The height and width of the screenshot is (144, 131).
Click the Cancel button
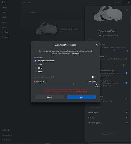click(x=49, y=97)
